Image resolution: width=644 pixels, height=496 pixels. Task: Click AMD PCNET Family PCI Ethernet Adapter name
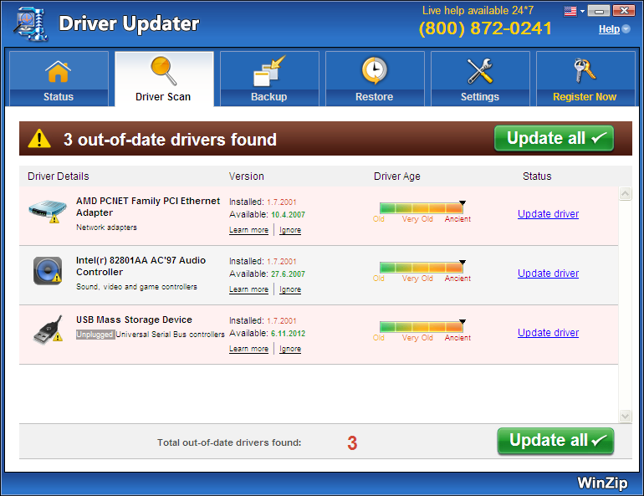(148, 207)
